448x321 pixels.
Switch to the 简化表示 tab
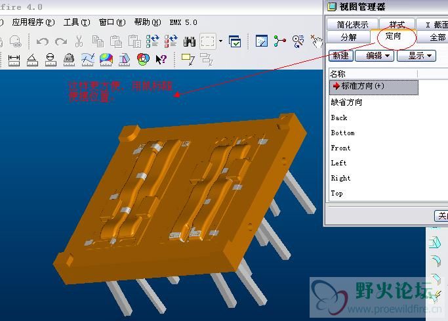pos(352,24)
